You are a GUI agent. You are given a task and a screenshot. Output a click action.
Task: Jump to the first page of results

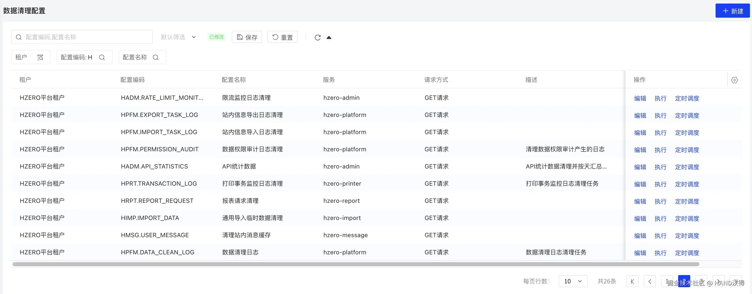632,281
